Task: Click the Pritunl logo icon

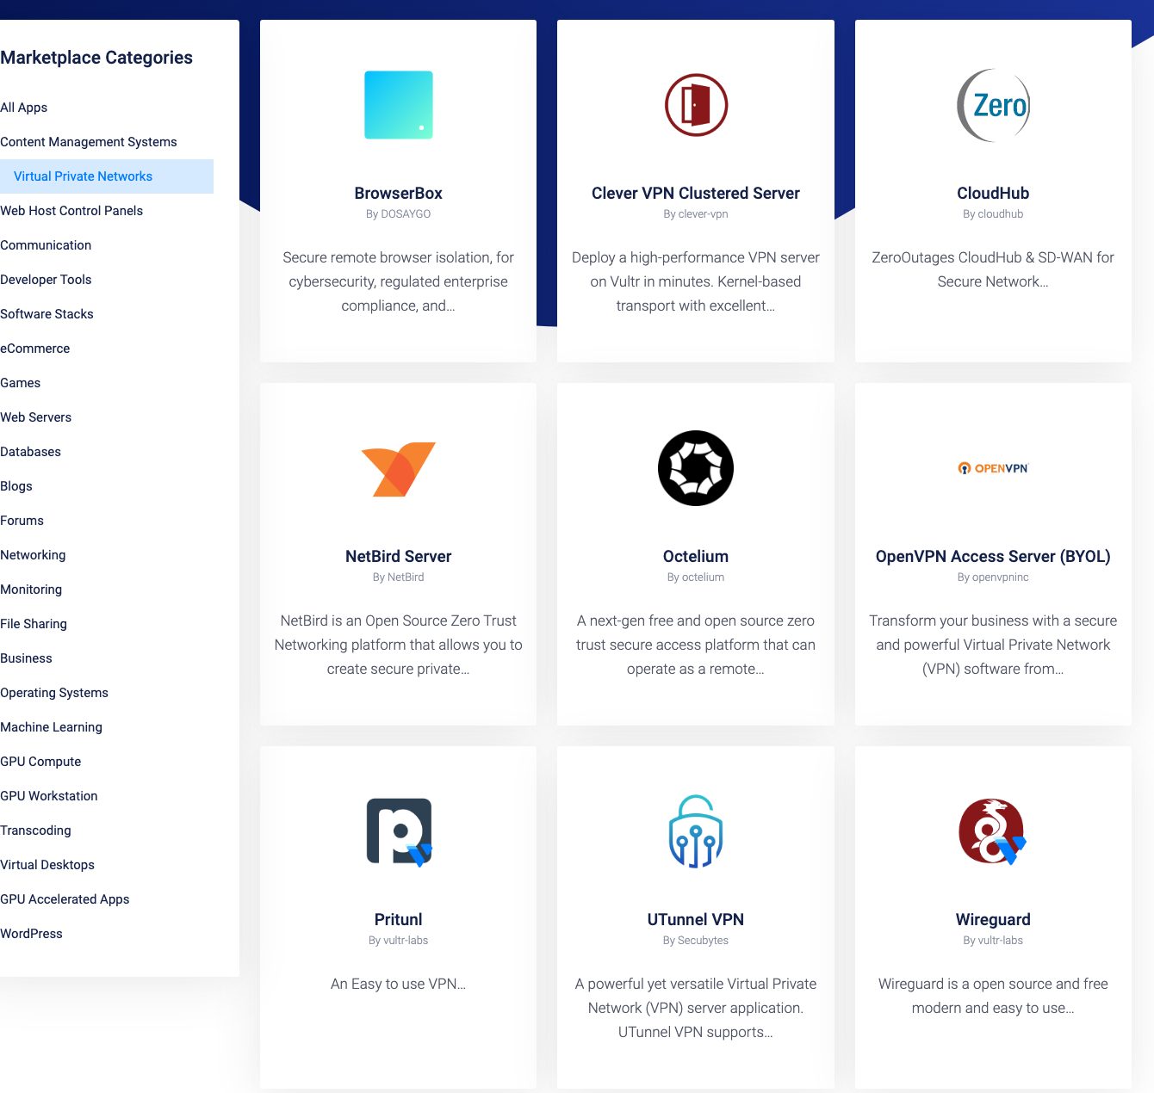Action: pos(399,831)
